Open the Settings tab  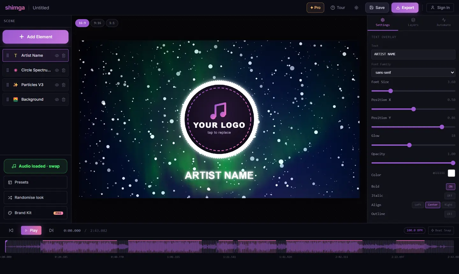(382, 22)
